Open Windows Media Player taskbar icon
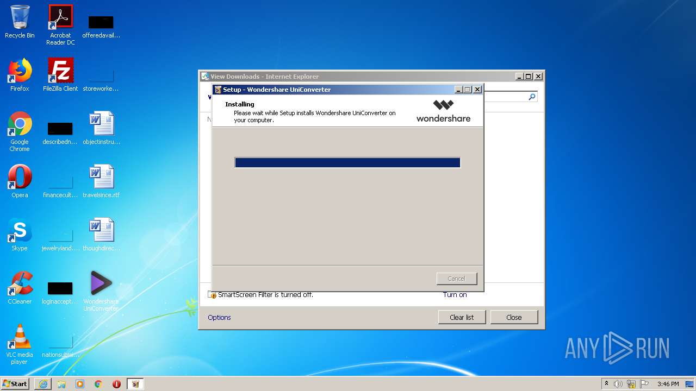696x391 pixels. coord(80,384)
